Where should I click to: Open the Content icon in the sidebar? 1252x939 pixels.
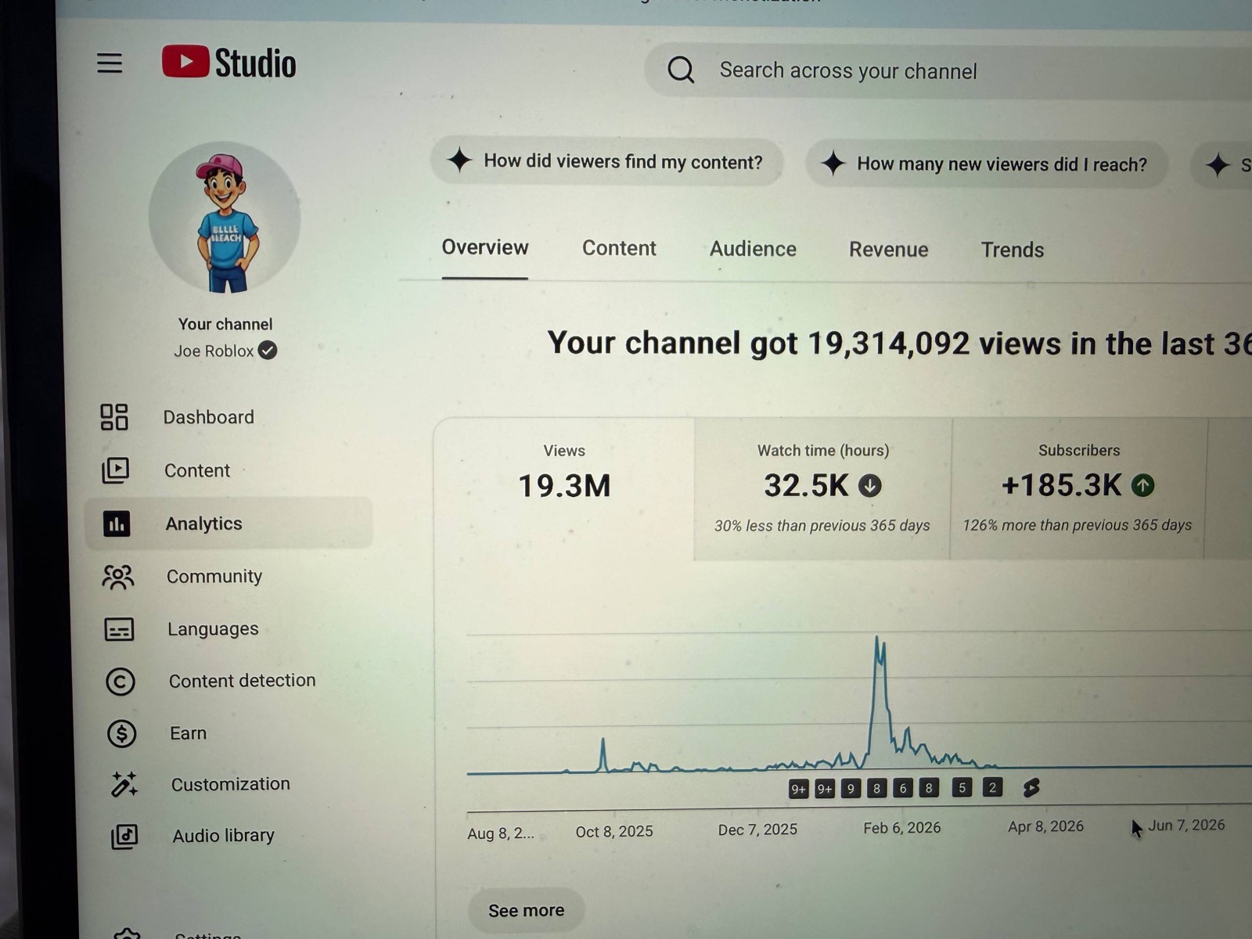[x=116, y=470]
